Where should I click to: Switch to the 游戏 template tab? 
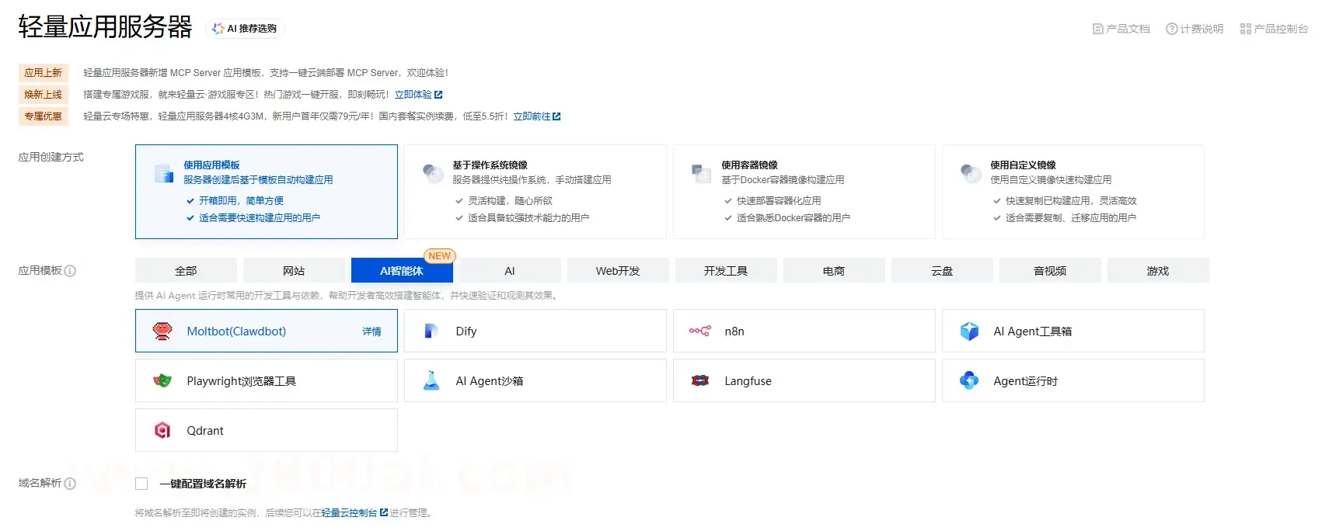click(x=1157, y=271)
